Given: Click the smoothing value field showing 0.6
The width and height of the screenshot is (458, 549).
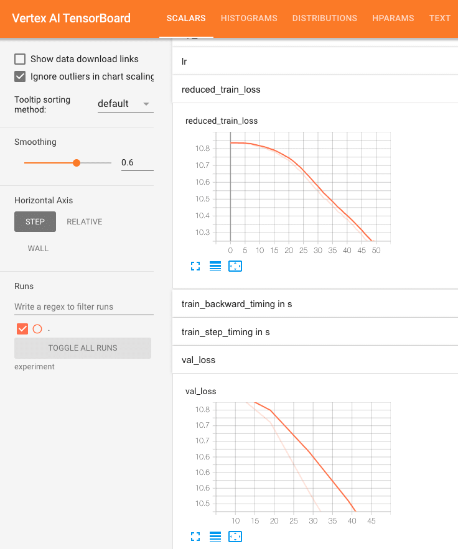Looking at the screenshot, I should 138,162.
